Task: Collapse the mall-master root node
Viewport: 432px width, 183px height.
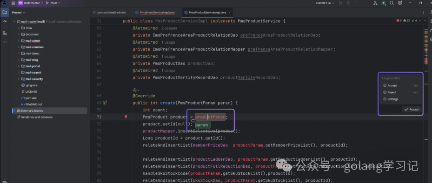Action: tap(14, 21)
